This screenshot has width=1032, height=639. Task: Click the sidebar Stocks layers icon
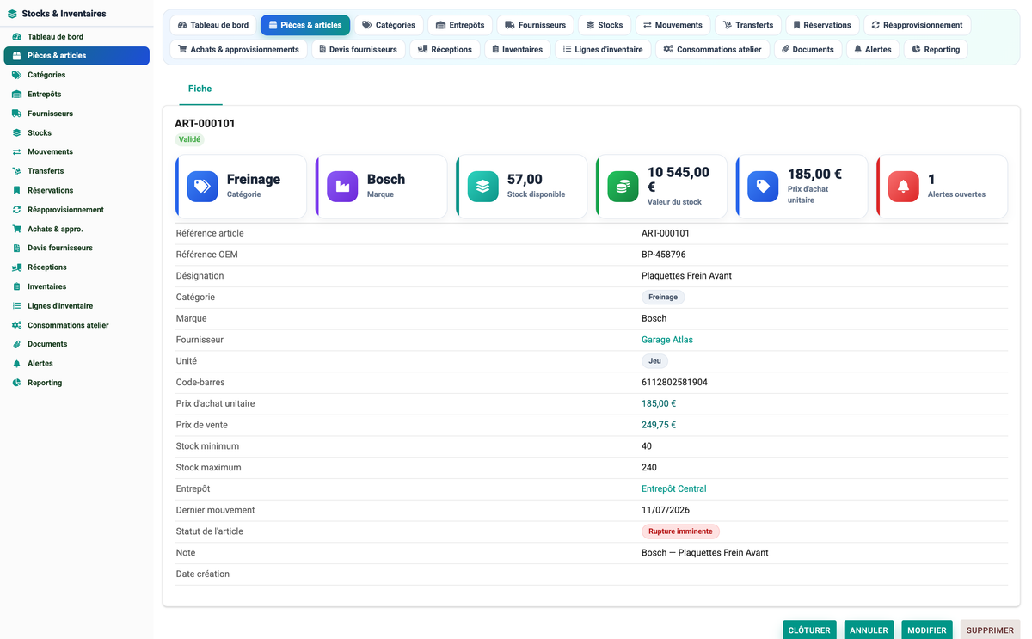click(16, 133)
